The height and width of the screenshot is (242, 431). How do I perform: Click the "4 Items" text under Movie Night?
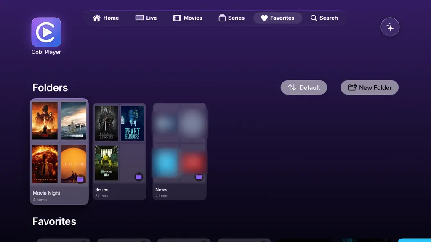click(40, 200)
